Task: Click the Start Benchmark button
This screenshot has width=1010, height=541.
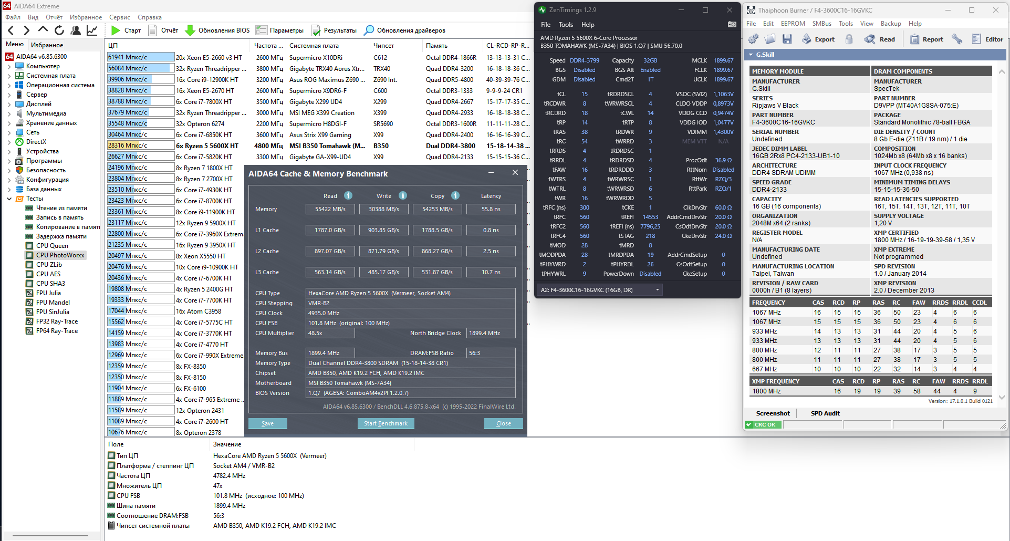Action: [x=386, y=423]
